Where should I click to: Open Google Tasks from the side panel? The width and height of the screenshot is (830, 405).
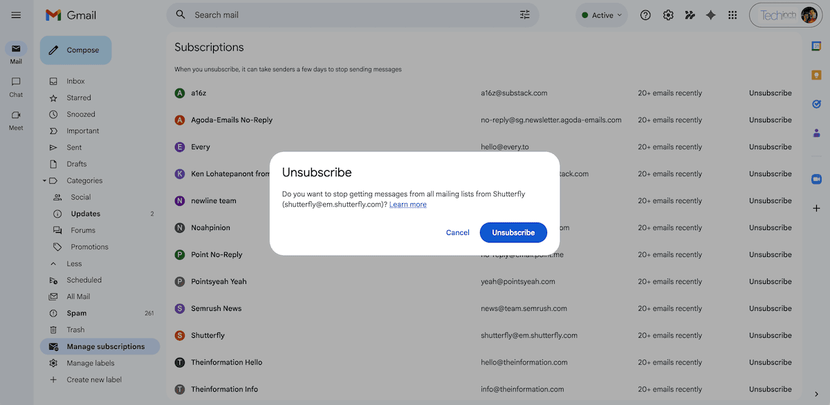click(816, 104)
